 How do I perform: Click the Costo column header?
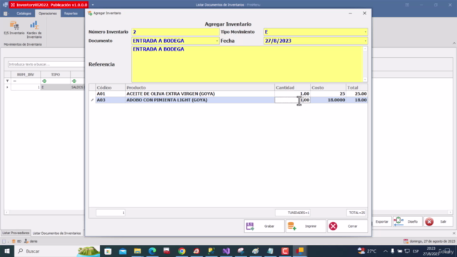pos(328,87)
